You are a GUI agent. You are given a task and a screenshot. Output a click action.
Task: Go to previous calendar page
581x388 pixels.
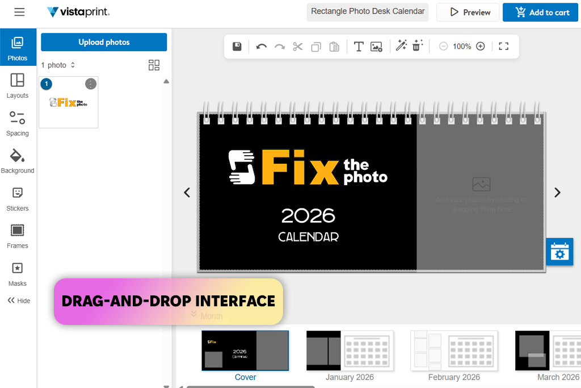187,193
